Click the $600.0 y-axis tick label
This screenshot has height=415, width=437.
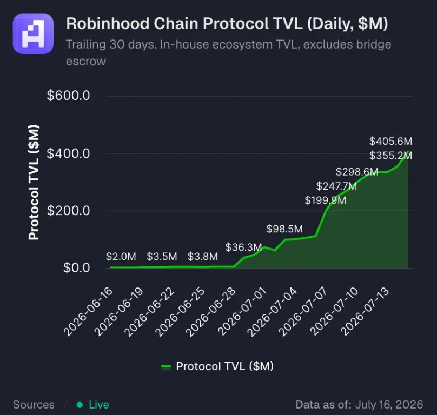(68, 96)
